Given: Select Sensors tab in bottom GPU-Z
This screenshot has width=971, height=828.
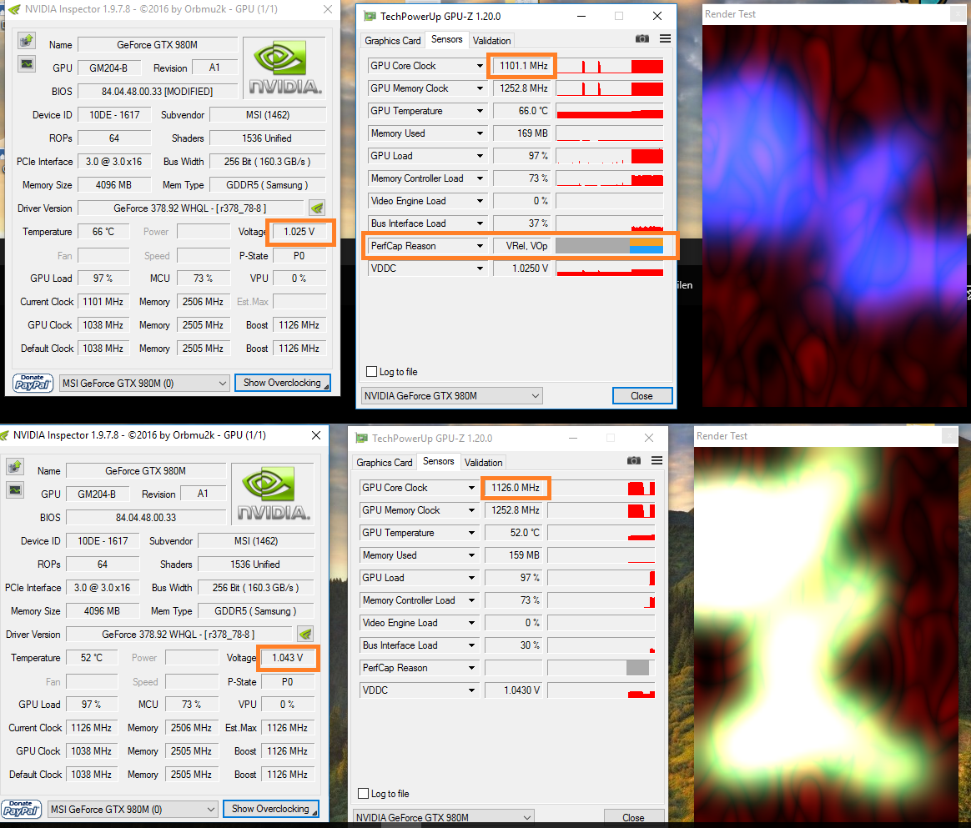Looking at the screenshot, I should 439,461.
